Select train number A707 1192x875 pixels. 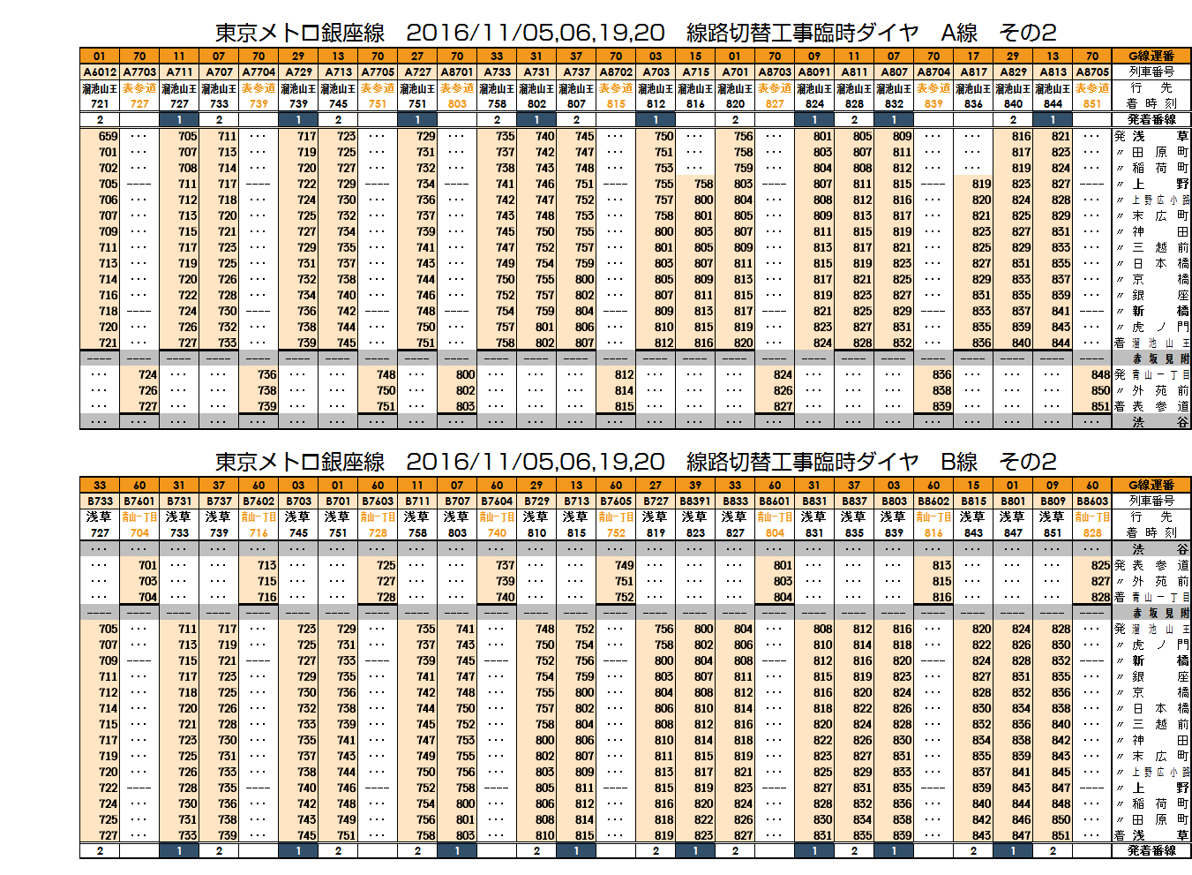219,72
